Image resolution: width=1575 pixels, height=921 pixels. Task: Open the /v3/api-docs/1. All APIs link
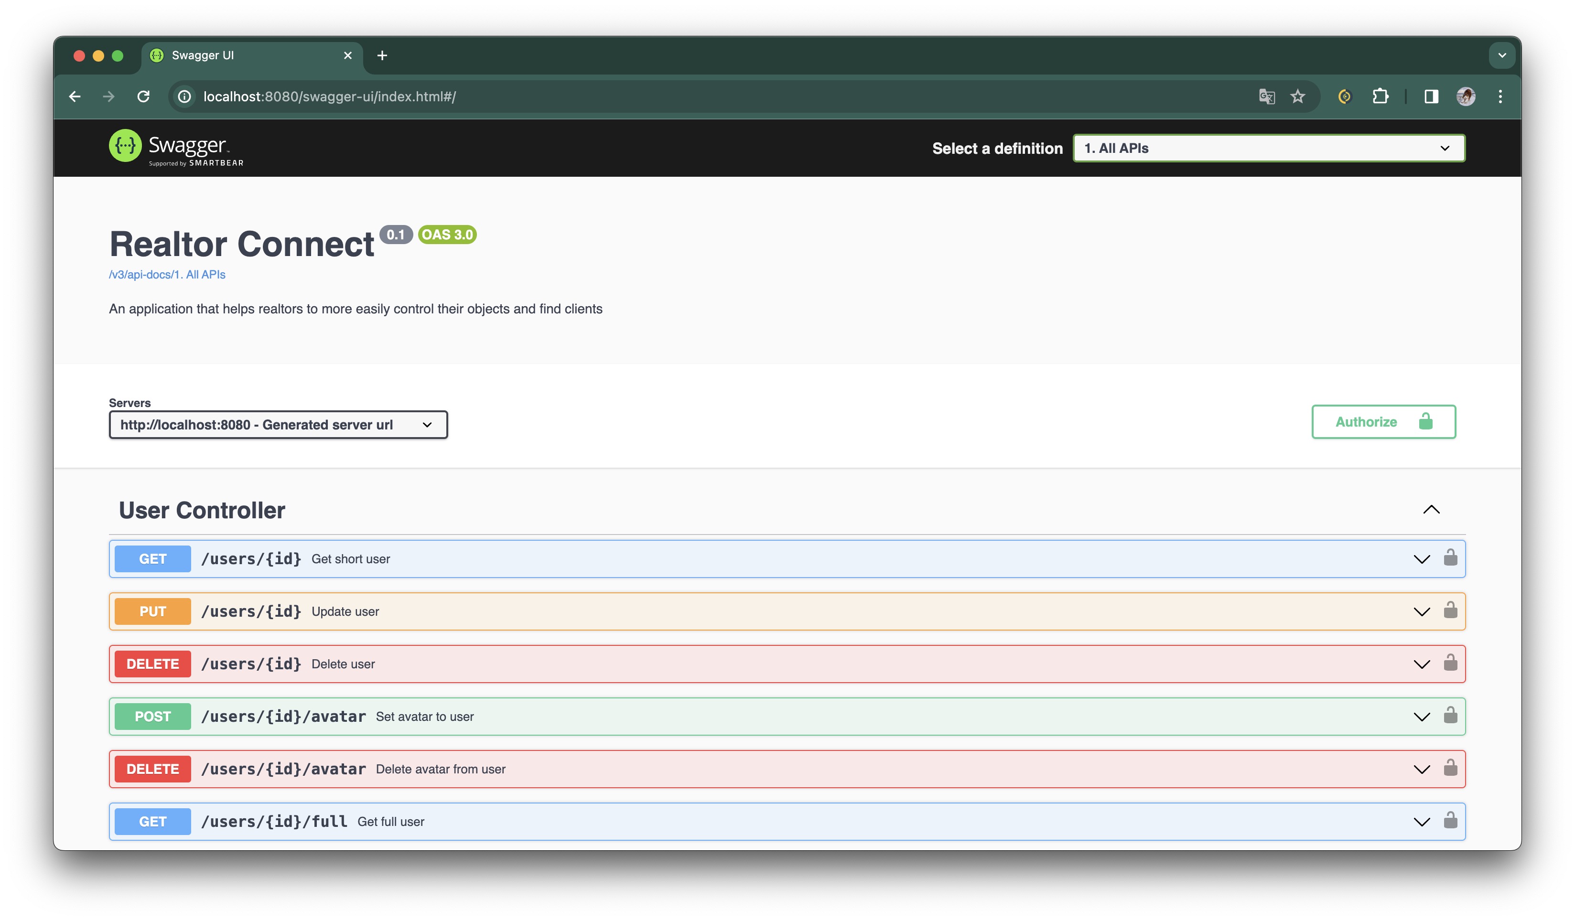pyautogui.click(x=167, y=275)
